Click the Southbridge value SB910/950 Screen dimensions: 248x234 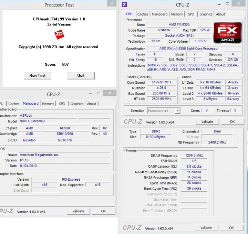coord(65,134)
